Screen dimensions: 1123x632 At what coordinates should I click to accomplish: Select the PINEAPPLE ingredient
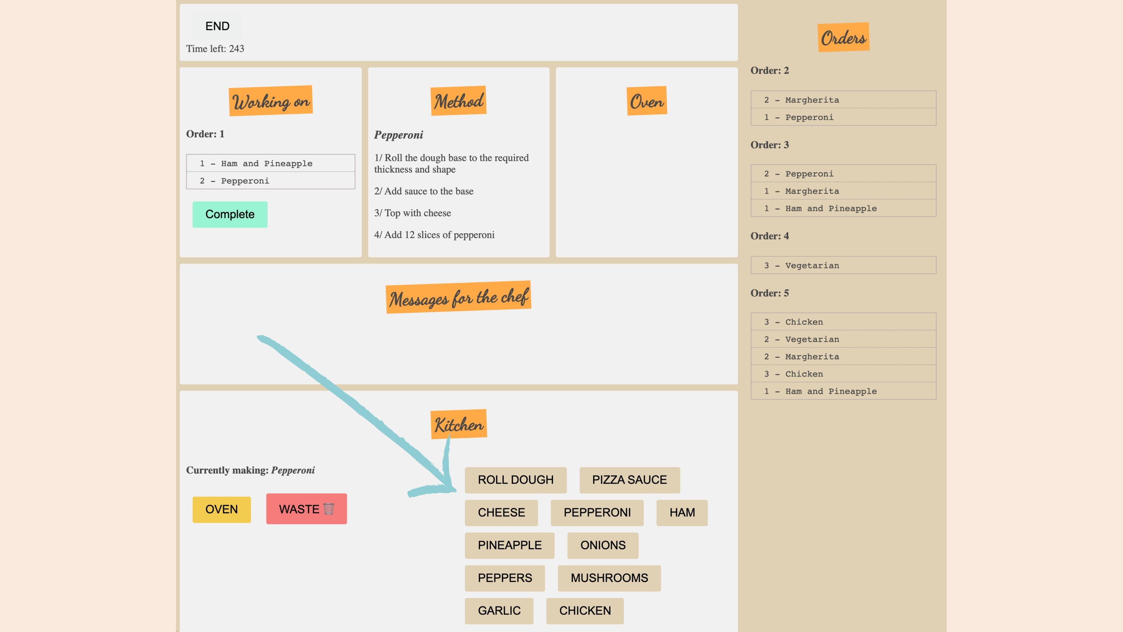pyautogui.click(x=509, y=545)
